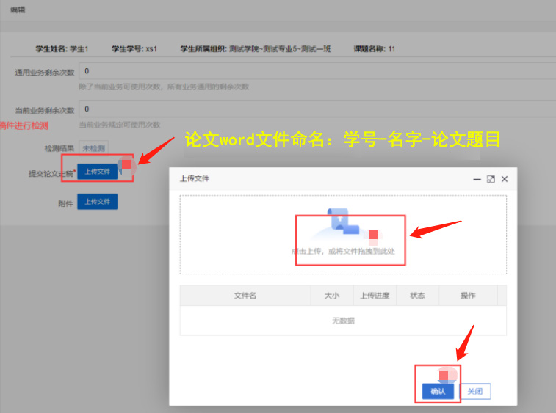Minimize the 上传文件 dialog
The width and height of the screenshot is (556, 413).
click(x=477, y=178)
